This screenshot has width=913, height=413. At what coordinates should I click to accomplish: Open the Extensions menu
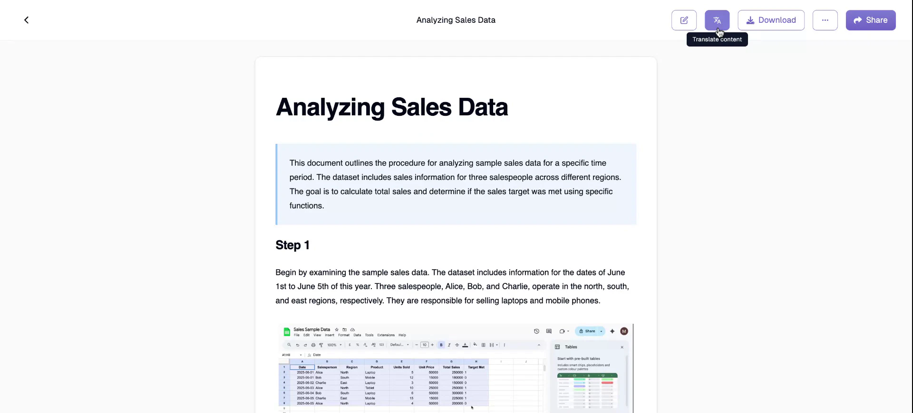coord(386,335)
